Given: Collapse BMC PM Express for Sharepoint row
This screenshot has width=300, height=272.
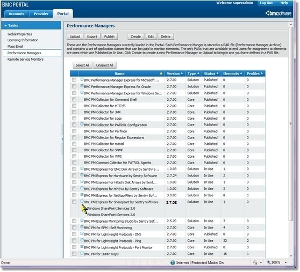Looking at the screenshot, I should 82,201.
